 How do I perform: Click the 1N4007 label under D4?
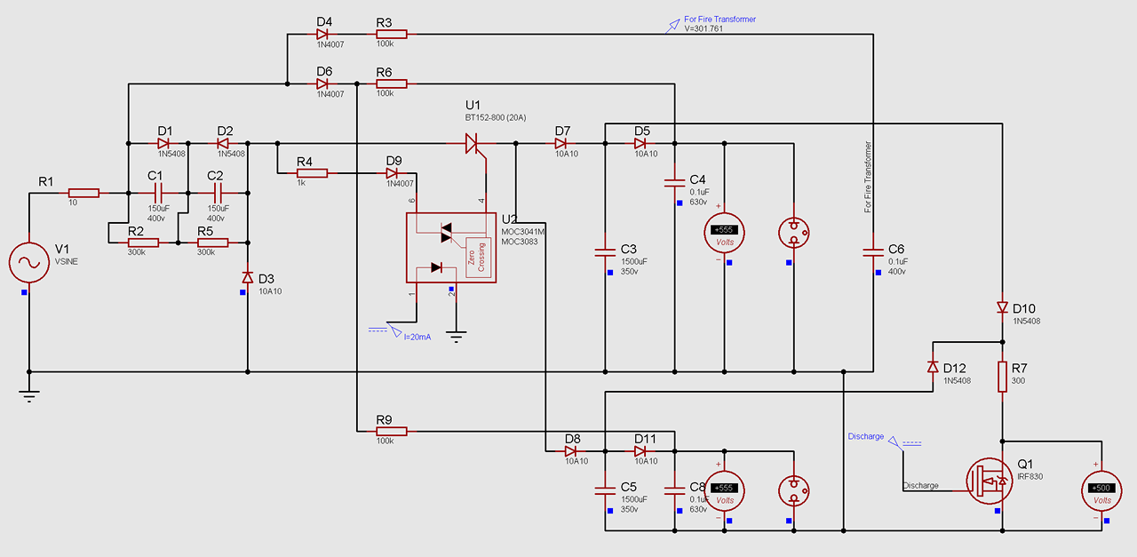[330, 44]
